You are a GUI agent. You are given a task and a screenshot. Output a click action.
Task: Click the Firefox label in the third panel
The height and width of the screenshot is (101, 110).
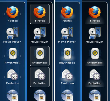(68, 21)
